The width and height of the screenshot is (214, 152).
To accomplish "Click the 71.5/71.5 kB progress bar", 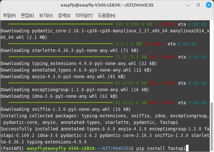I will (x=61, y=57).
